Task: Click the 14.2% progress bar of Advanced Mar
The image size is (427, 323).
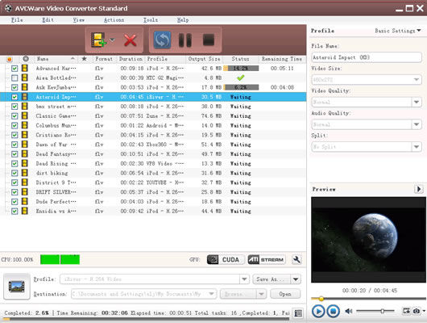Action: (241, 69)
